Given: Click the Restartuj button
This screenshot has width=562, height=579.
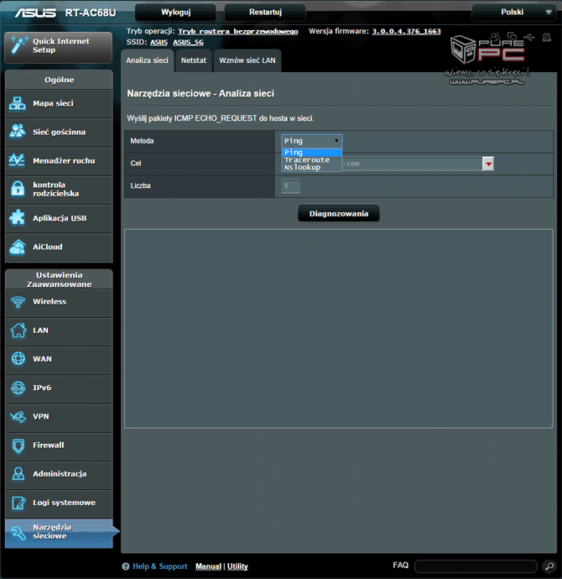Looking at the screenshot, I should coord(265,13).
